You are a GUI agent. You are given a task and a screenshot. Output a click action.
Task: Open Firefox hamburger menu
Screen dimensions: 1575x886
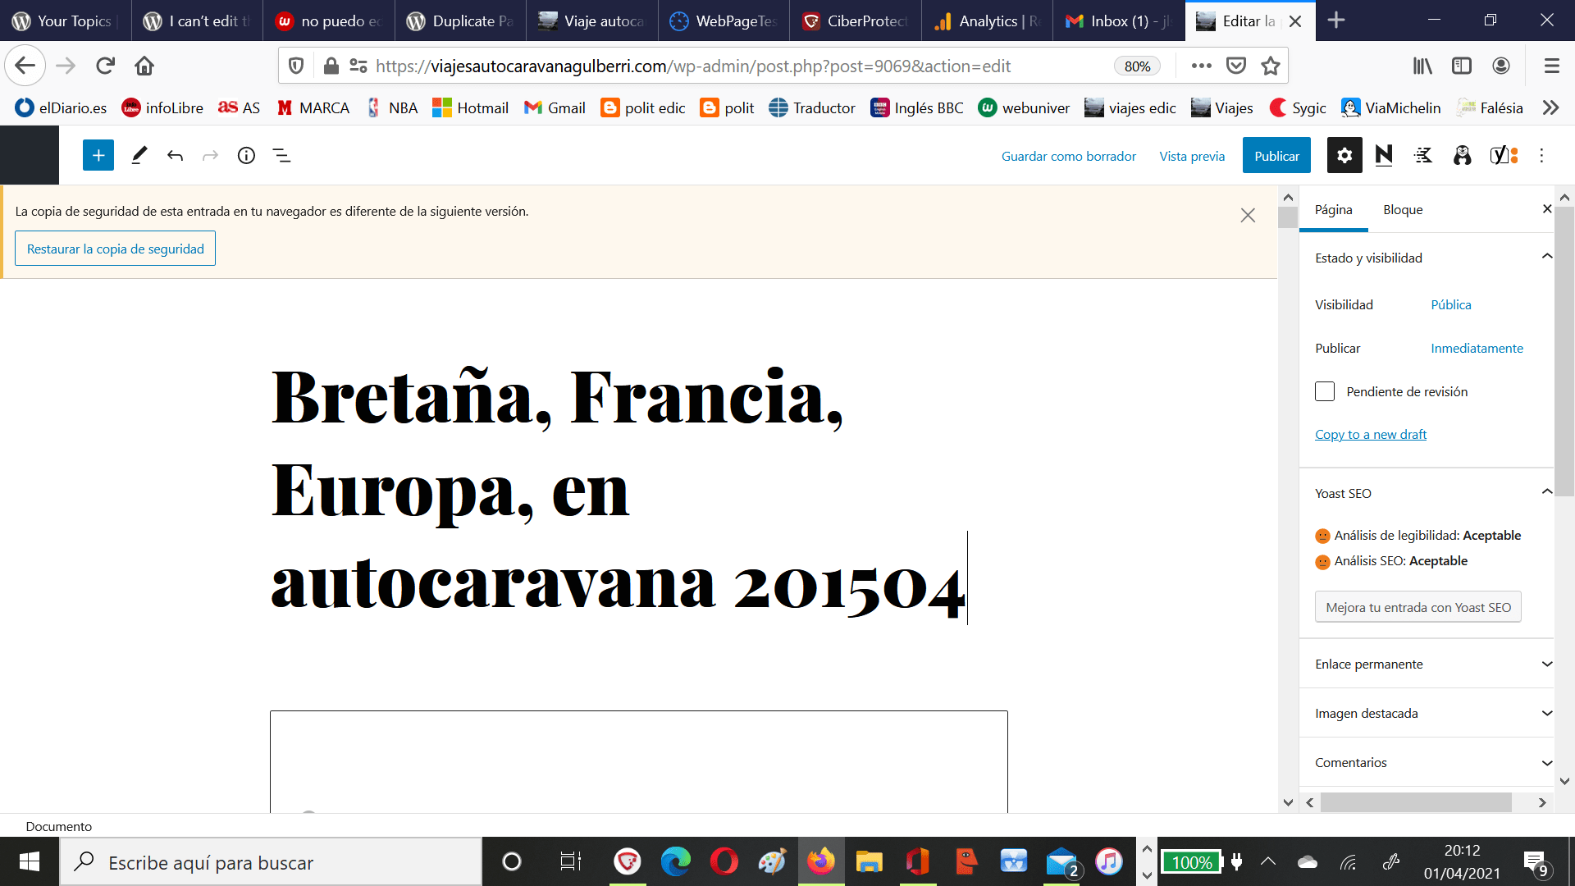click(1551, 66)
